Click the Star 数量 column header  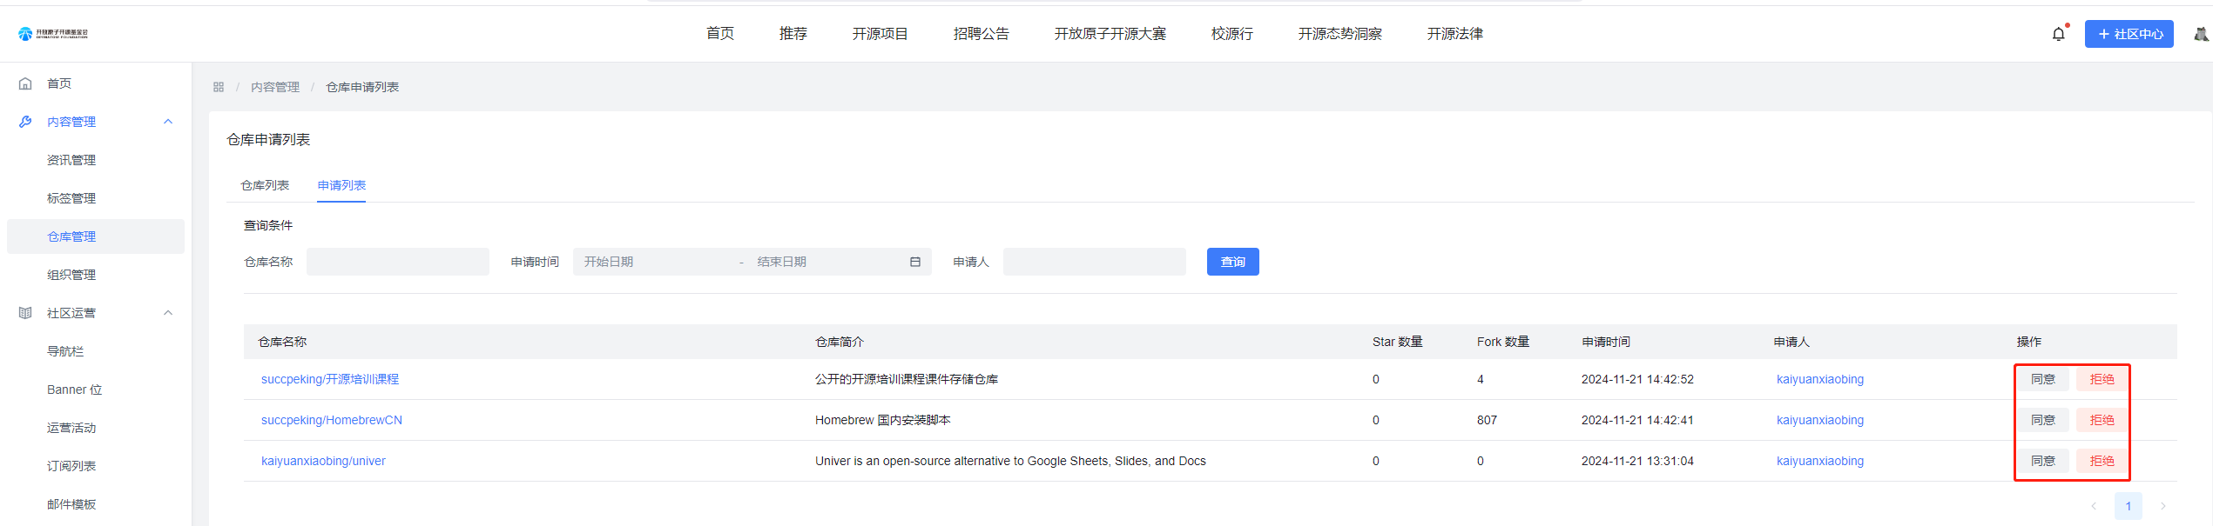(x=1398, y=342)
